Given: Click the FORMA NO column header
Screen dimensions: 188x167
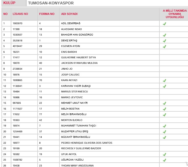Looking at the screenshot, I should [47, 14].
